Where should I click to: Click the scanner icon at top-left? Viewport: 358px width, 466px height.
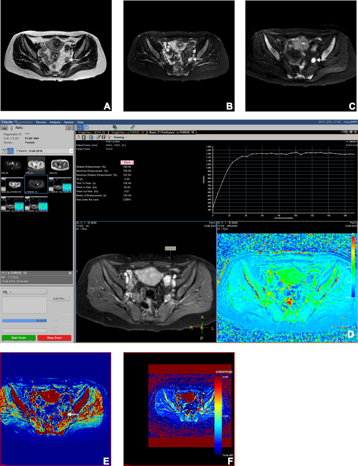pos(4,127)
